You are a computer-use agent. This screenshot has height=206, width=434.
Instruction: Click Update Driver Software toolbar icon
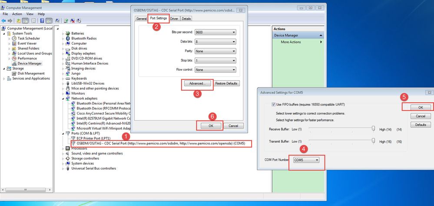(x=66, y=21)
